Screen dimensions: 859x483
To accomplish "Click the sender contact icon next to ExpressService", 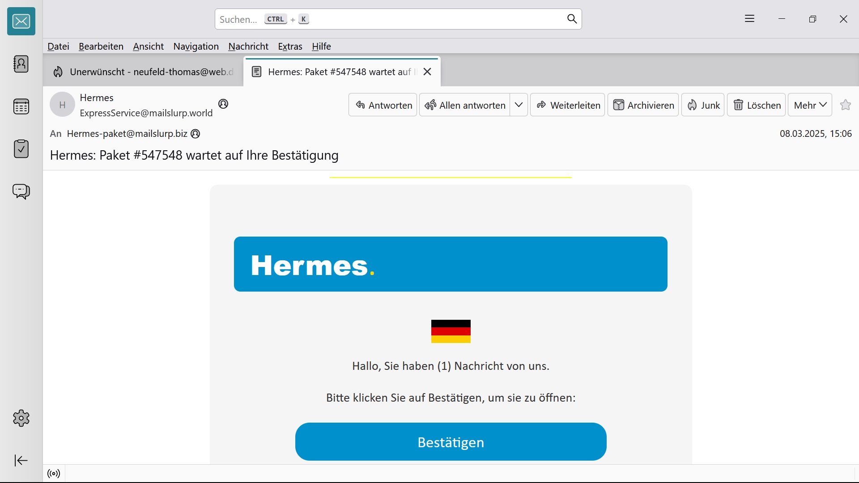I will (223, 104).
